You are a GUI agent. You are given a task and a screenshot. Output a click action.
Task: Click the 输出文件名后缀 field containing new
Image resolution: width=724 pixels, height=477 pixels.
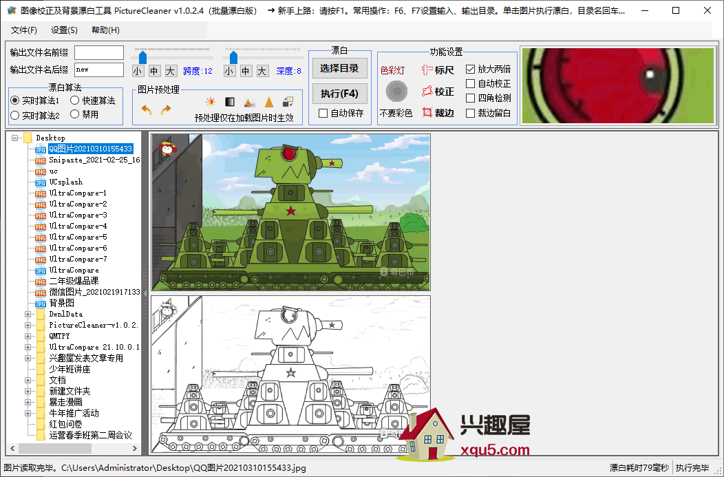coord(99,70)
